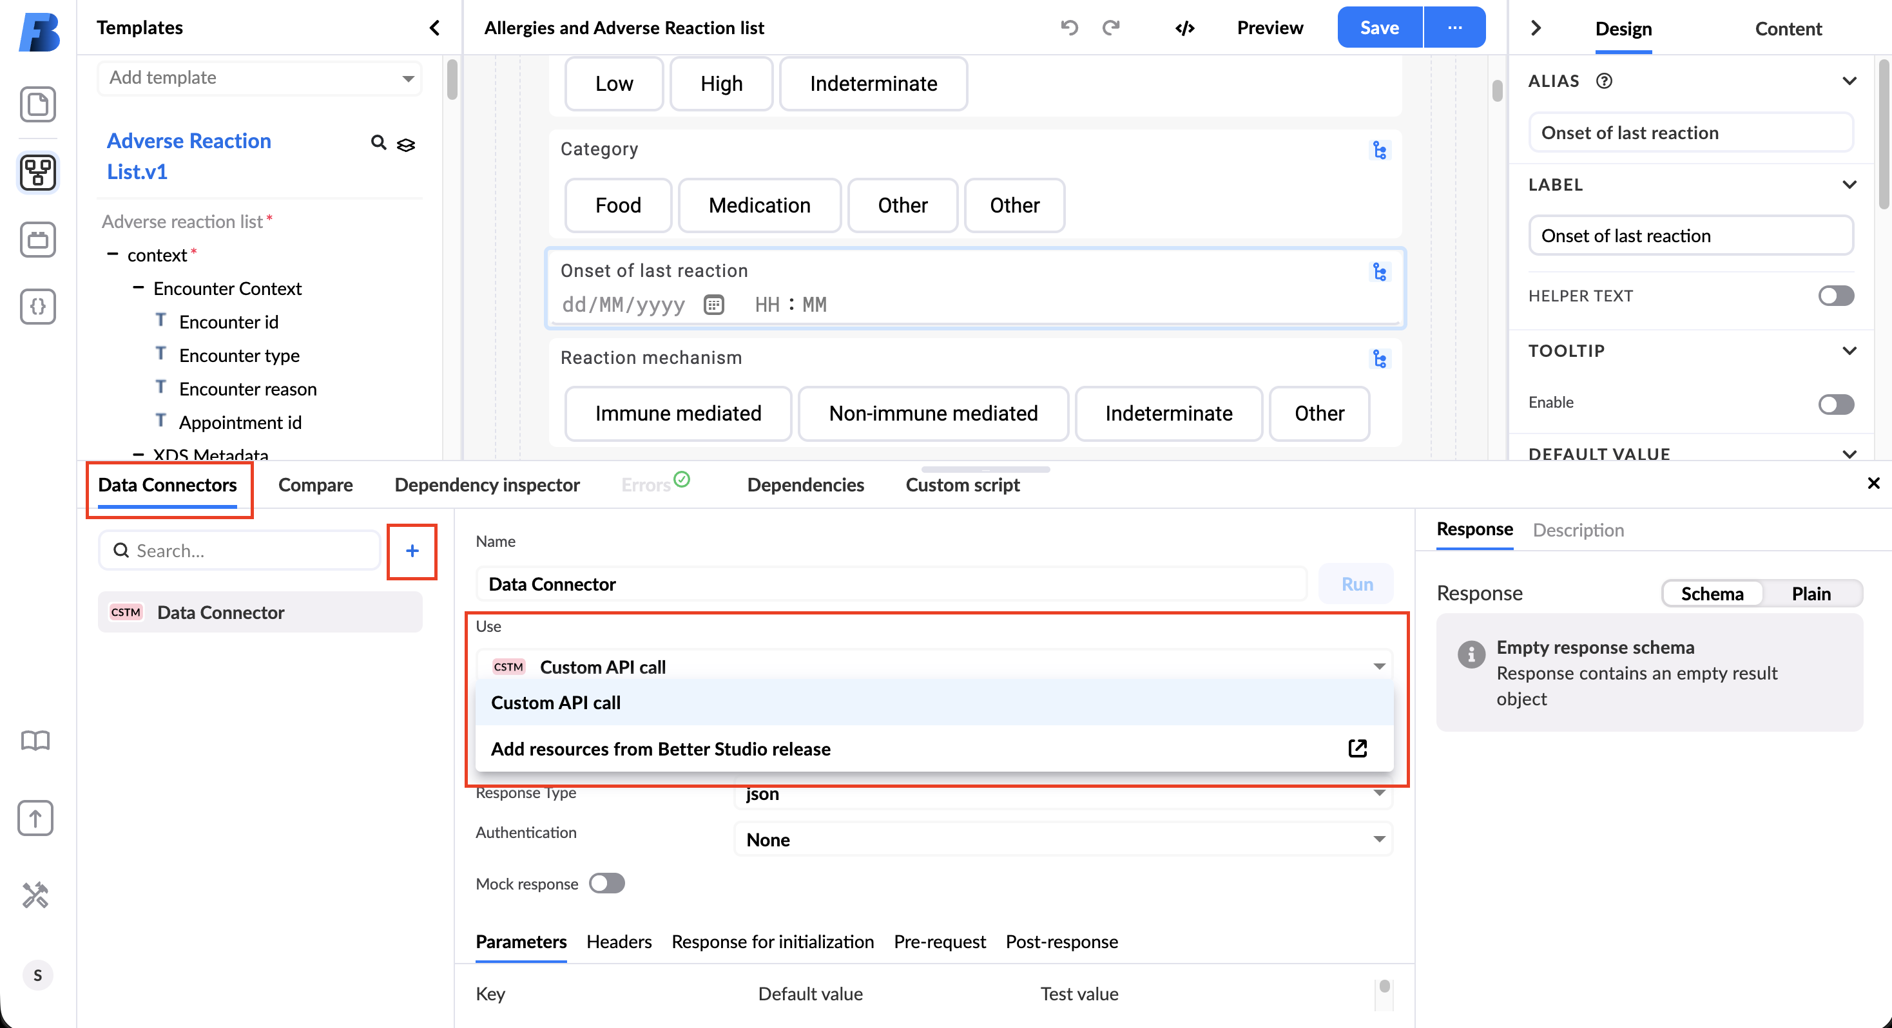The width and height of the screenshot is (1892, 1028).
Task: Click the tree link icon on Reaction mechanism
Action: (1379, 359)
